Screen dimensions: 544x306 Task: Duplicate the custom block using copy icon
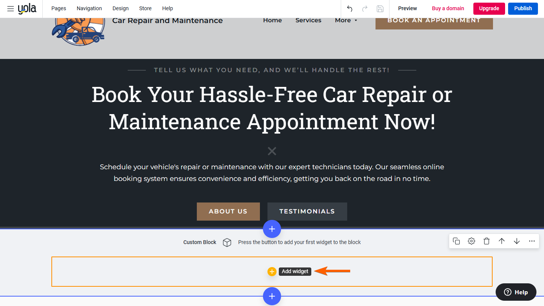tap(456, 241)
